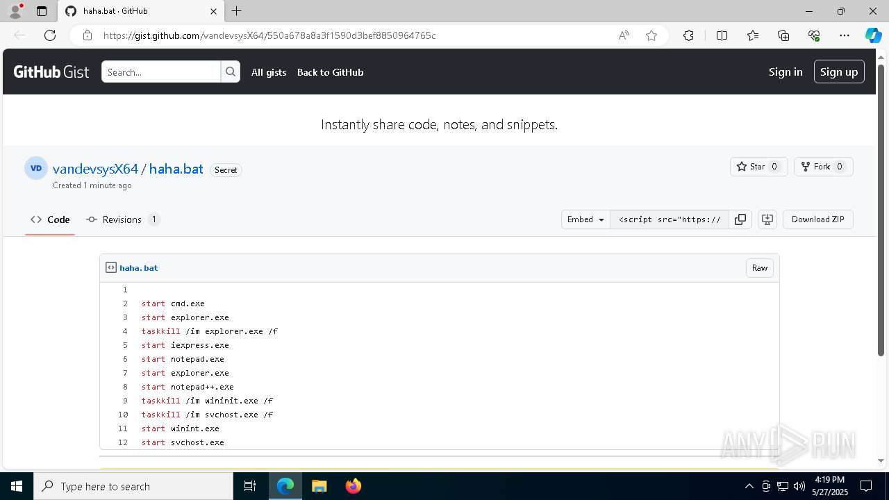Select code line number 4
Image resolution: width=889 pixels, height=500 pixels.
[125, 331]
